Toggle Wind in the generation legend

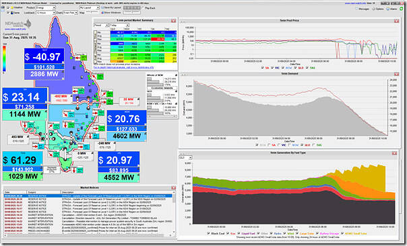pyautogui.click(x=285, y=234)
